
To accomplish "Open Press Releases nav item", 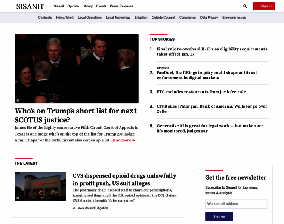I will (x=121, y=6).
